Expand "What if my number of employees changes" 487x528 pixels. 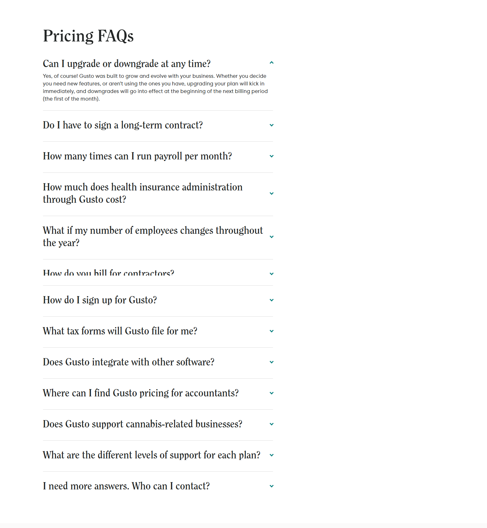[x=153, y=237]
